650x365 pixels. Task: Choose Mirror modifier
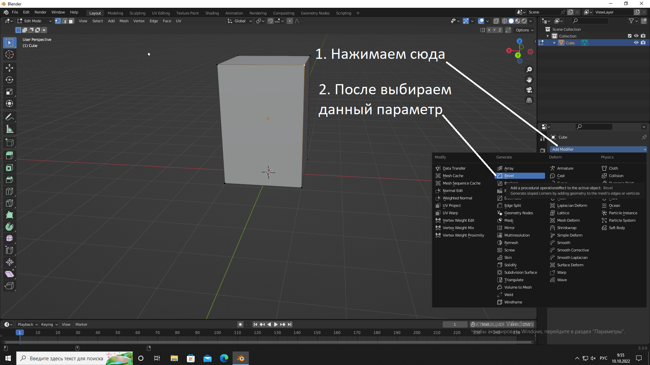[x=520, y=228]
